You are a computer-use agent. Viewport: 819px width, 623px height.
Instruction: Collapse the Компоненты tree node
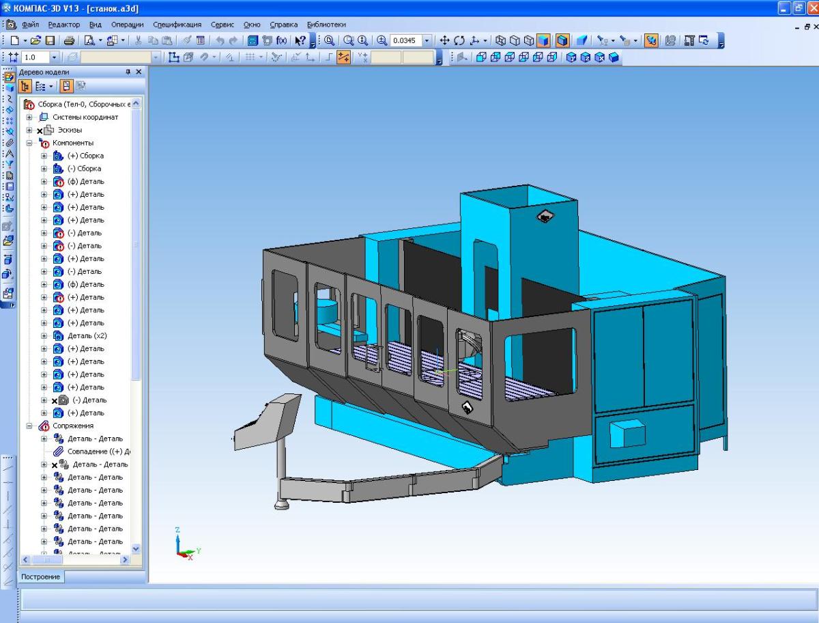[x=30, y=143]
